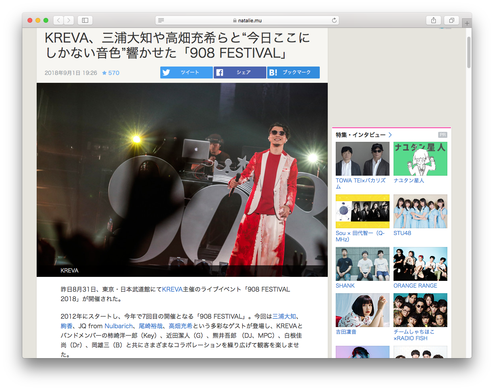
Task: Open the ナユタン星人 illustration thumbnail
Action: coord(420,159)
